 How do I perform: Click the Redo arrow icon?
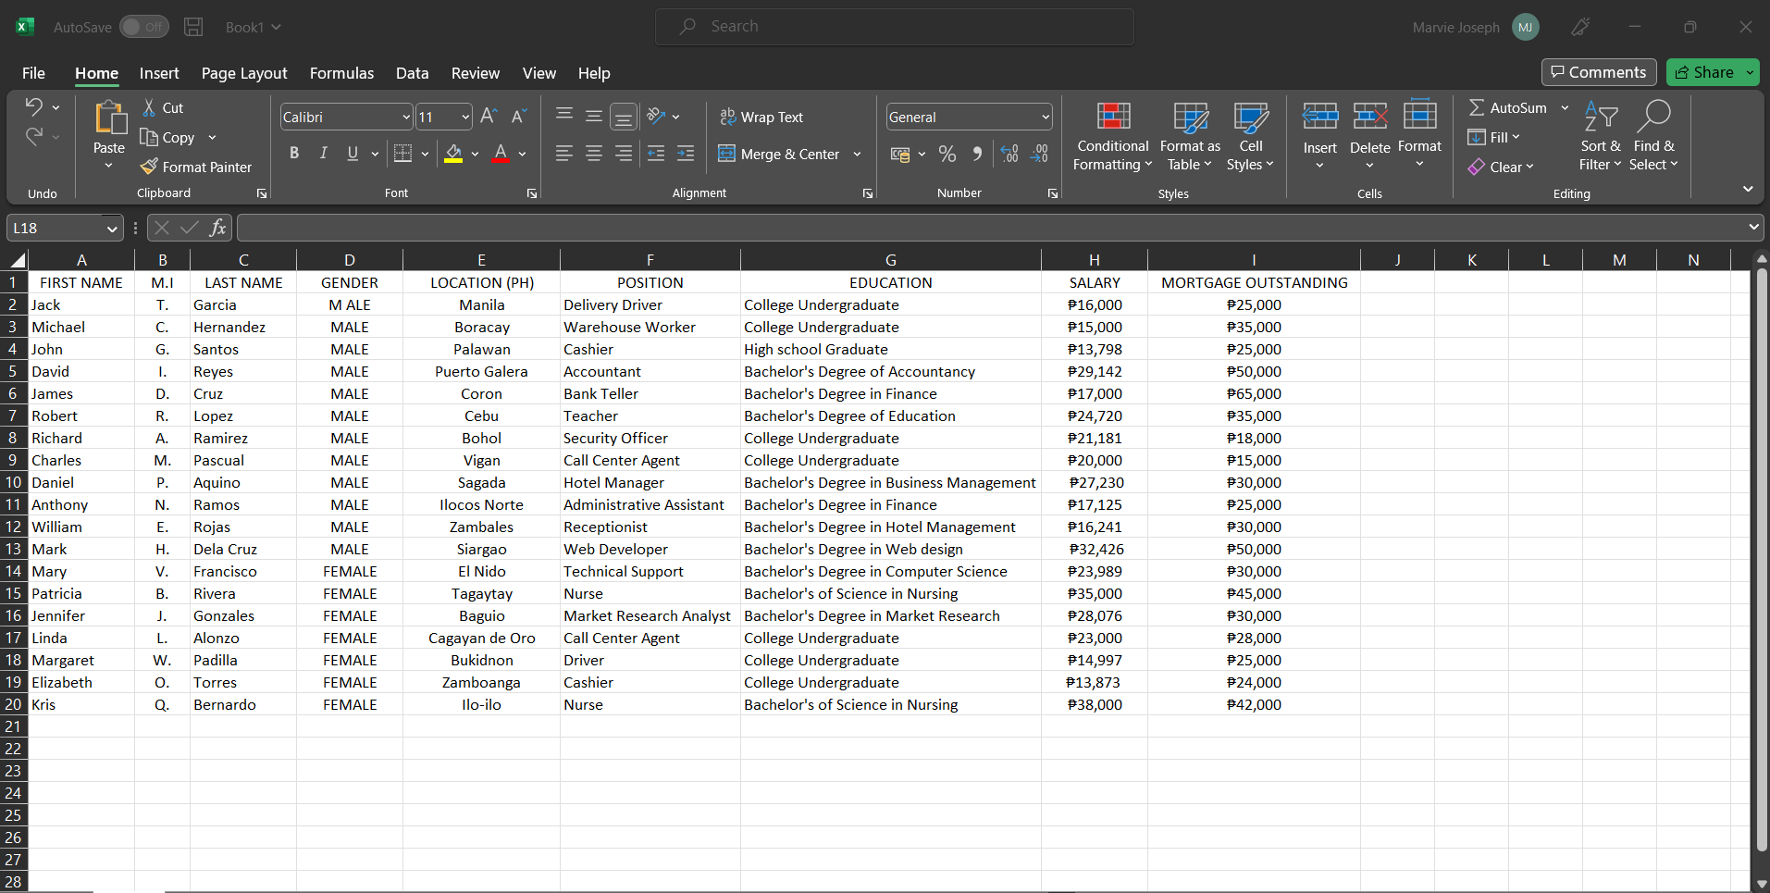tap(34, 137)
